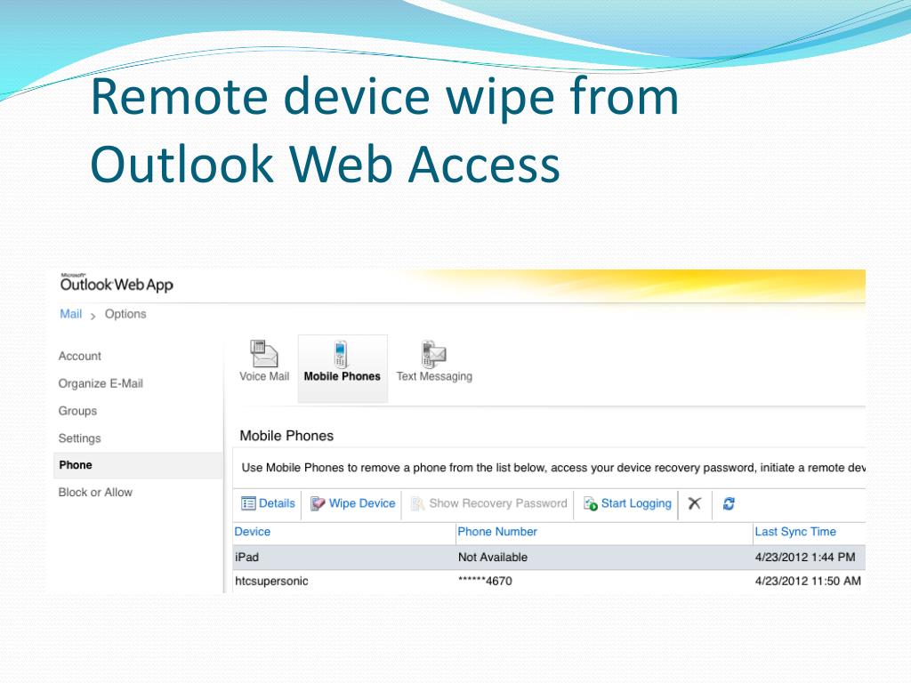This screenshot has height=683, width=911.
Task: Refresh the mobile phones list
Action: [729, 503]
